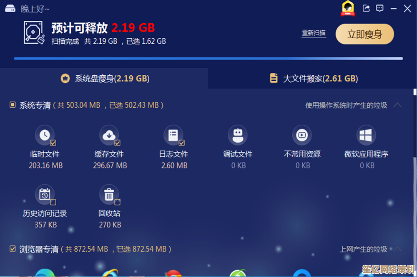Collapse the 浏览器专清 section chevron
The width and height of the screenshot is (417, 277).
point(397,249)
